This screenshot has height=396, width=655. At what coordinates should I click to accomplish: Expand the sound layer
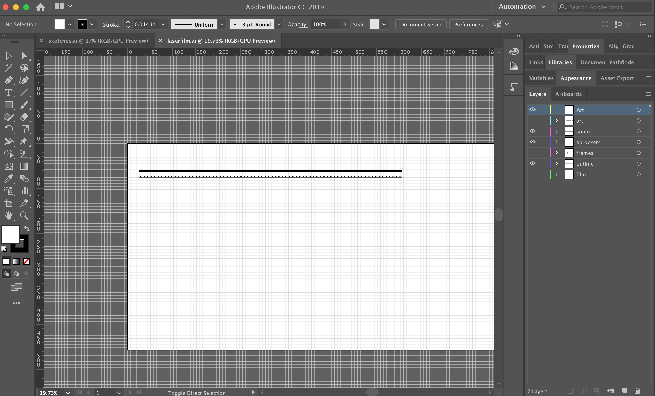click(557, 131)
